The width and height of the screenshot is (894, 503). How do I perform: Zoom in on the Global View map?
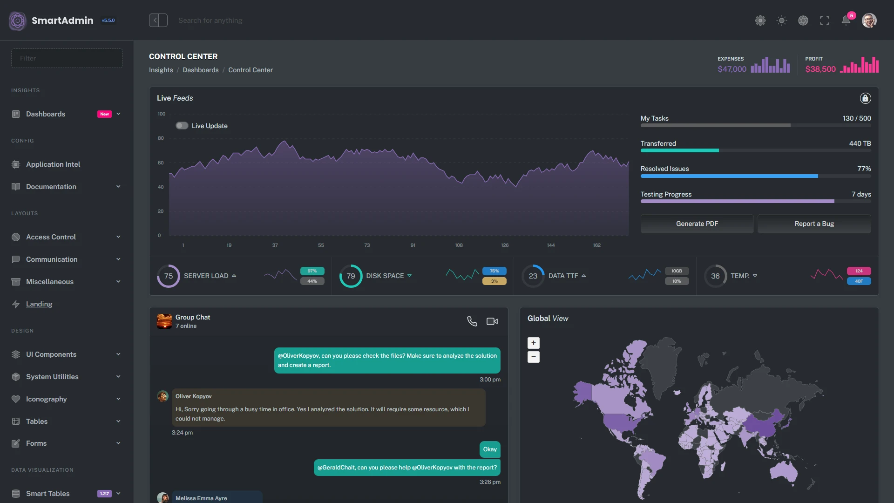pyautogui.click(x=534, y=343)
